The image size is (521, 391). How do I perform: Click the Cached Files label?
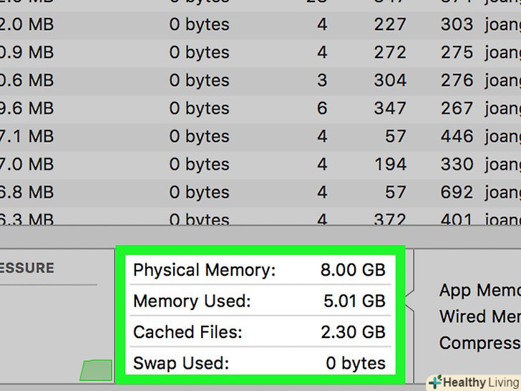click(188, 332)
